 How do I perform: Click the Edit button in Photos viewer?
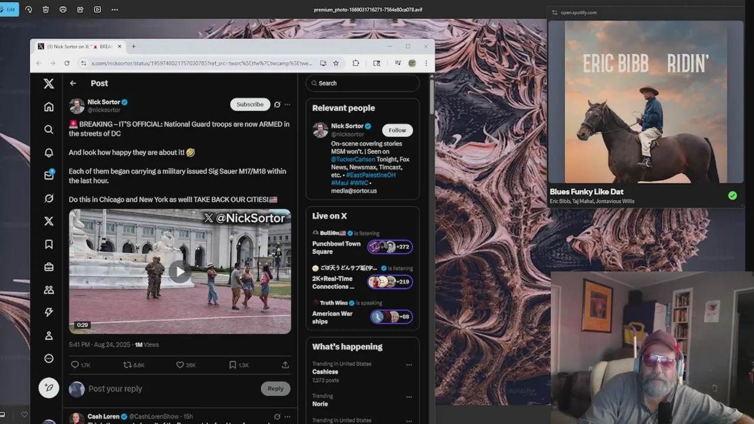(x=8, y=9)
